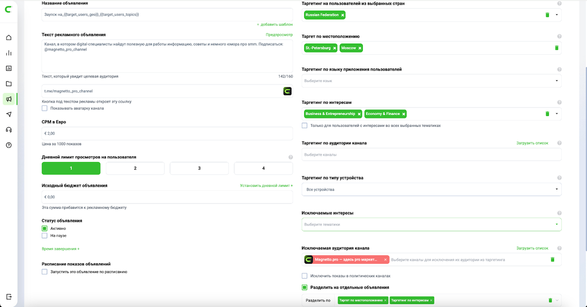587x307 pixels.
Task: Expand the 'Разделить по' dropdown arrow
Action: point(557,301)
